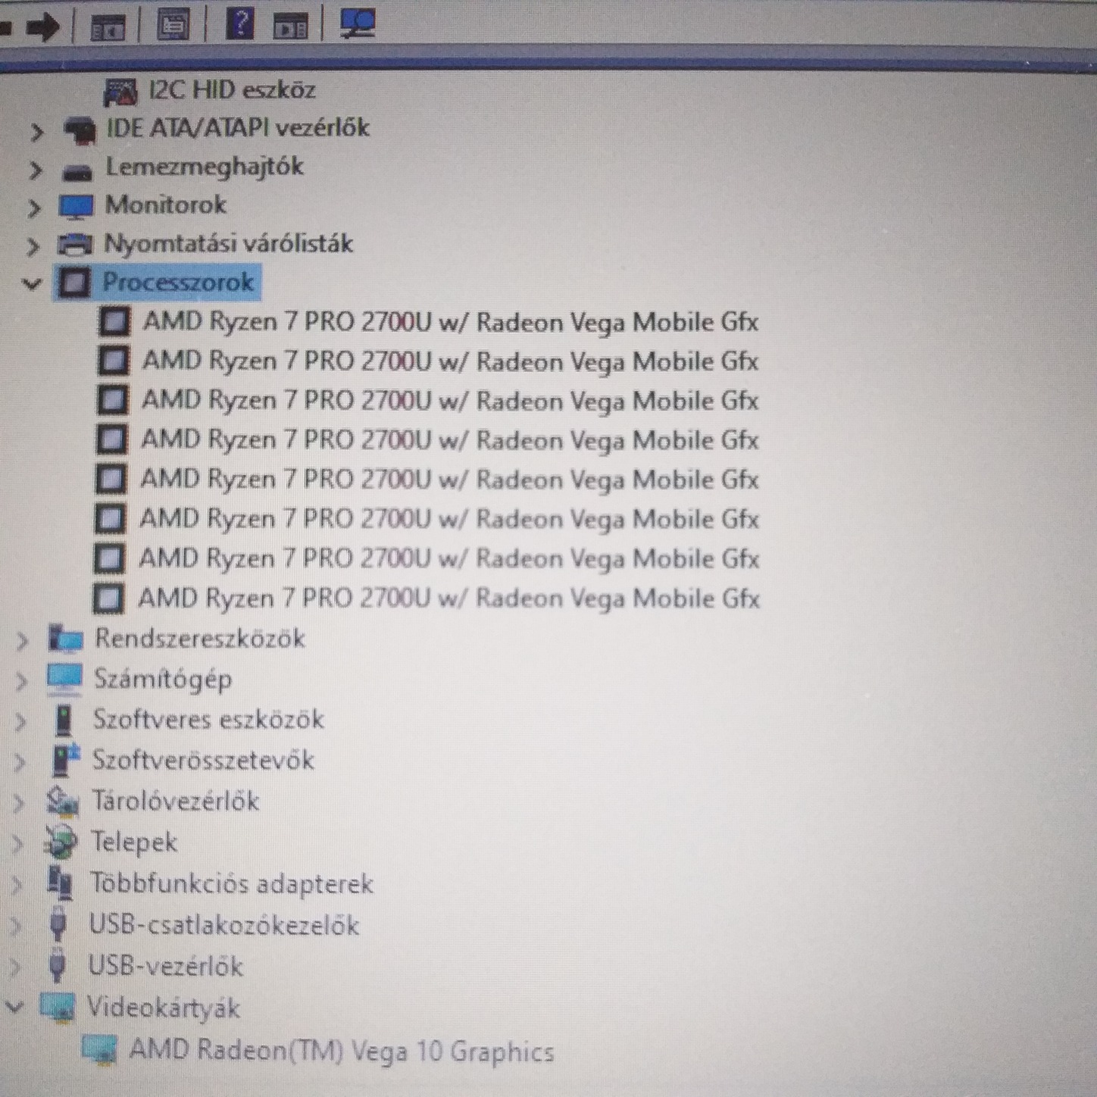Expand the Többfunkciós adapterek node
This screenshot has width=1097, height=1097.
17,884
